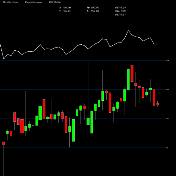This screenshot has height=176, width=176.
Task: Click the 99 price axis label
Action: tap(167, 148)
